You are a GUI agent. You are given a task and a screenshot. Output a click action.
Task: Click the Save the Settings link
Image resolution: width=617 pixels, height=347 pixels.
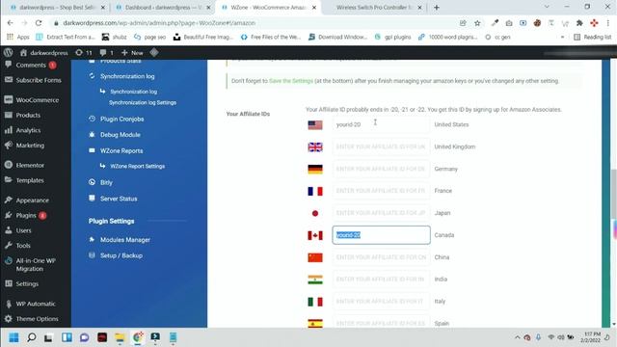point(291,81)
